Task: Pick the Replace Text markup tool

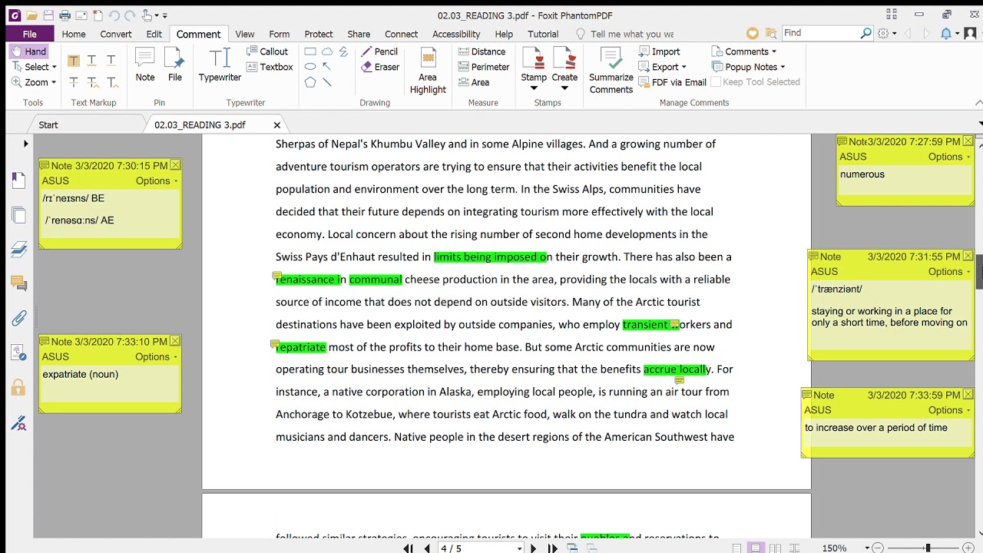Action: pos(92,82)
